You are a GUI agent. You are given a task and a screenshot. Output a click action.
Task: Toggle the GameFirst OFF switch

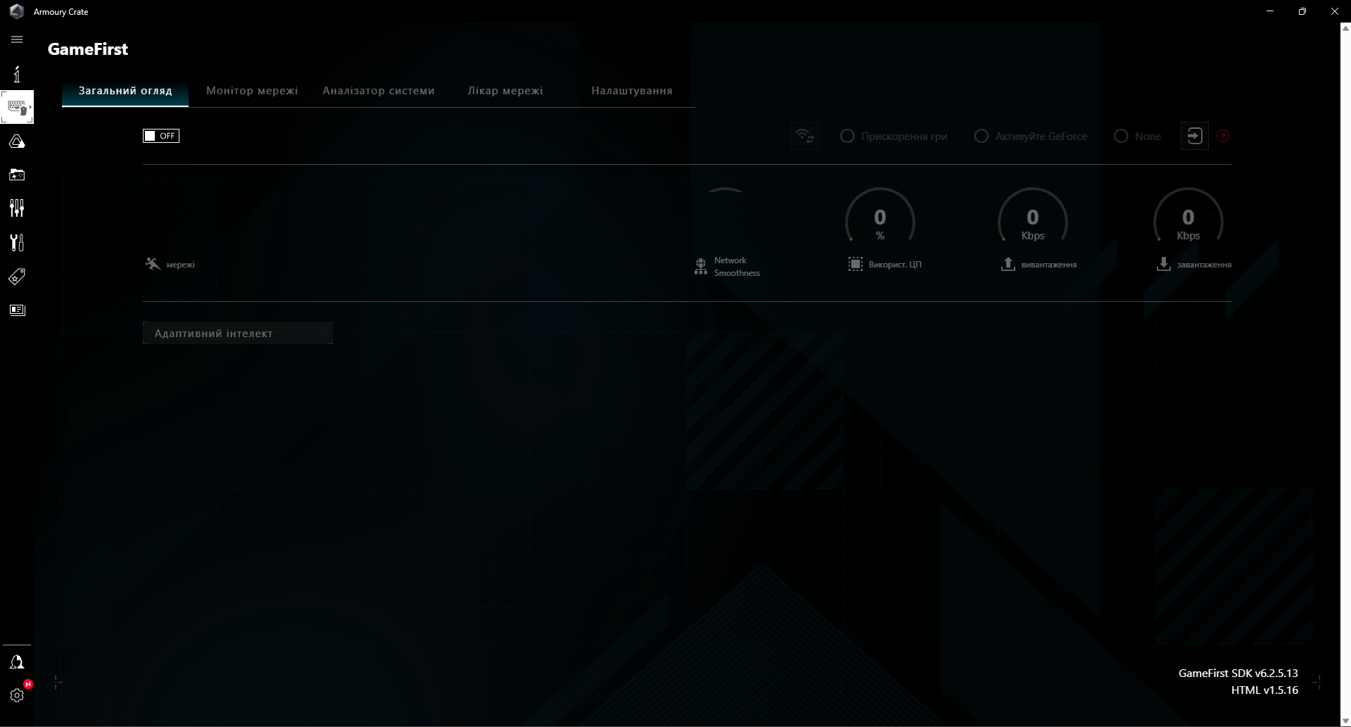[161, 136]
